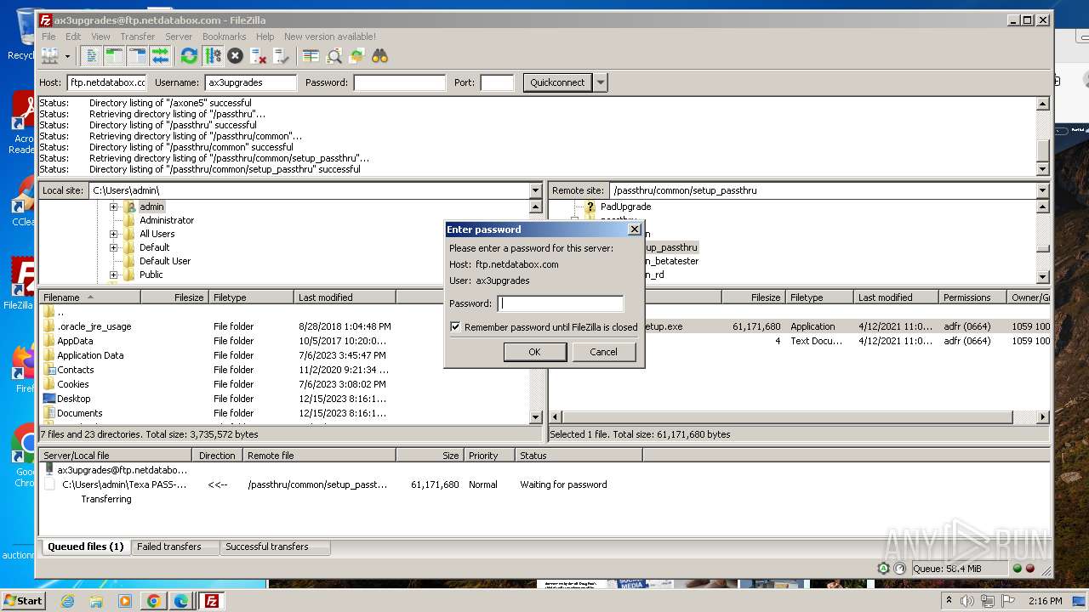Open the Site Manager dropdown arrow

67,56
